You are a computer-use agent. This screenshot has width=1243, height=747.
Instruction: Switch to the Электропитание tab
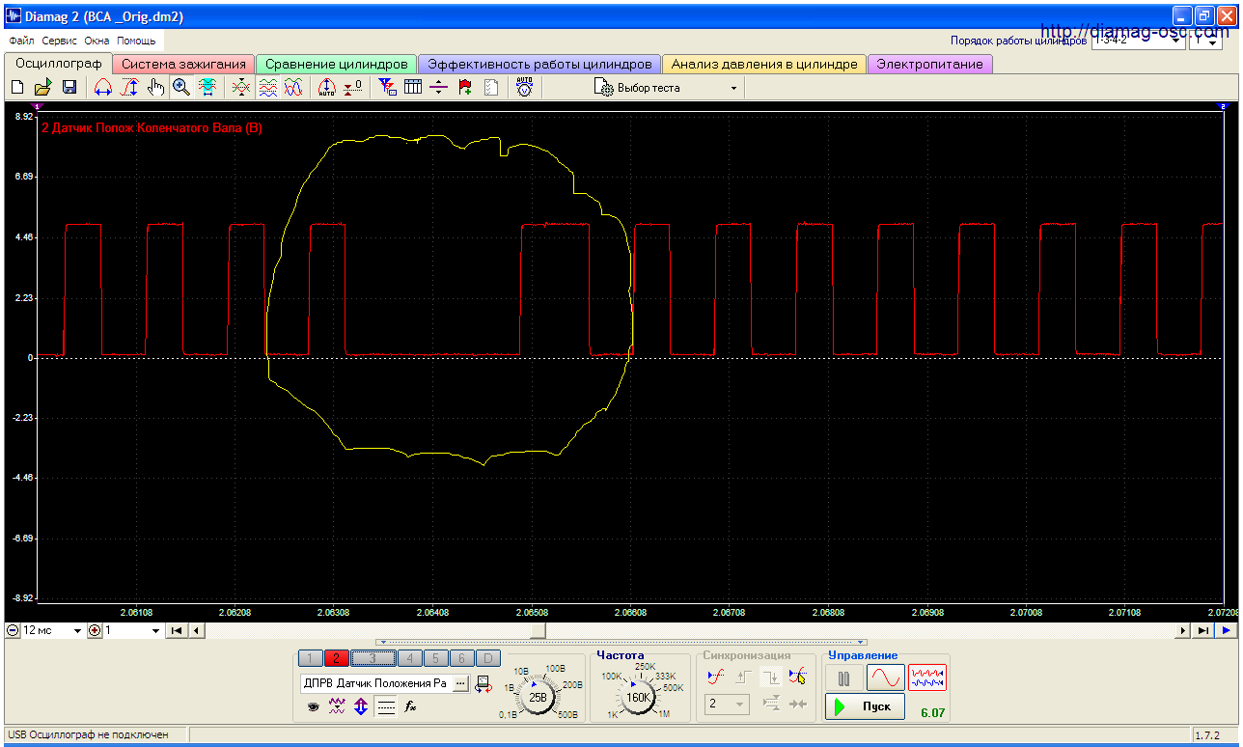coord(929,64)
